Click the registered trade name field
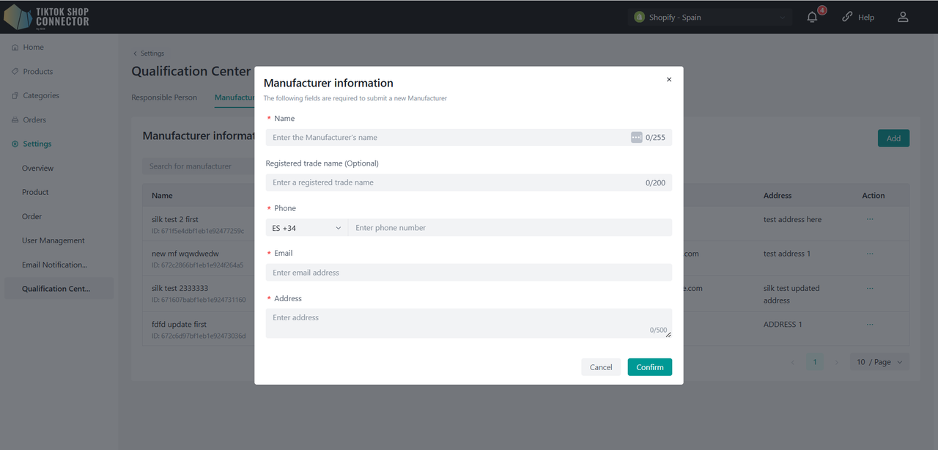The height and width of the screenshot is (450, 938). pos(468,182)
